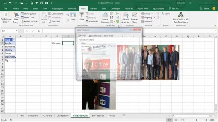218x122 pixels.
Task: Click From Table
Action: coord(28,18)
